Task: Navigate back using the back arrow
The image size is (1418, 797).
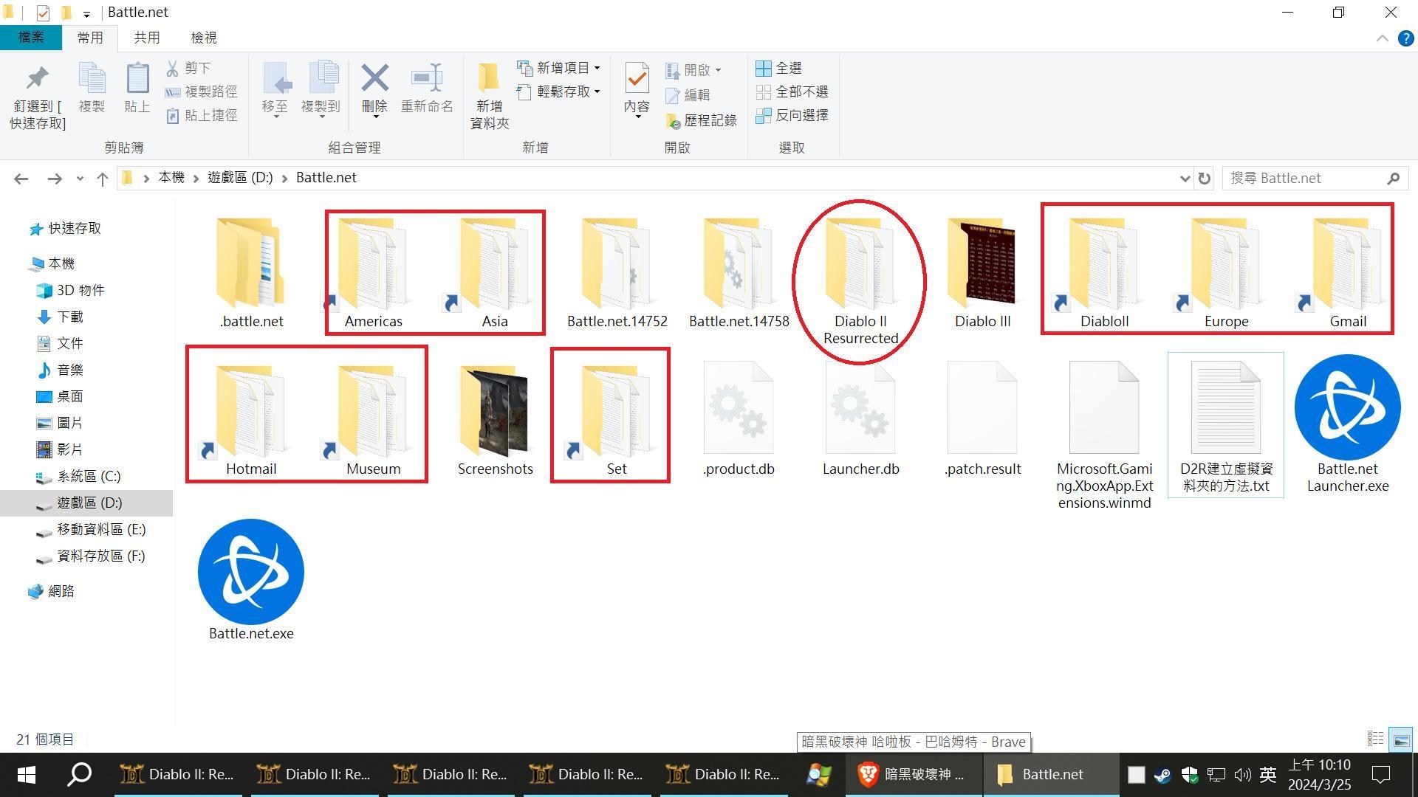Action: (21, 178)
